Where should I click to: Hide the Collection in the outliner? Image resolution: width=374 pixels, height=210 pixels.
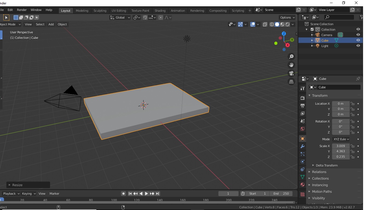click(x=358, y=29)
